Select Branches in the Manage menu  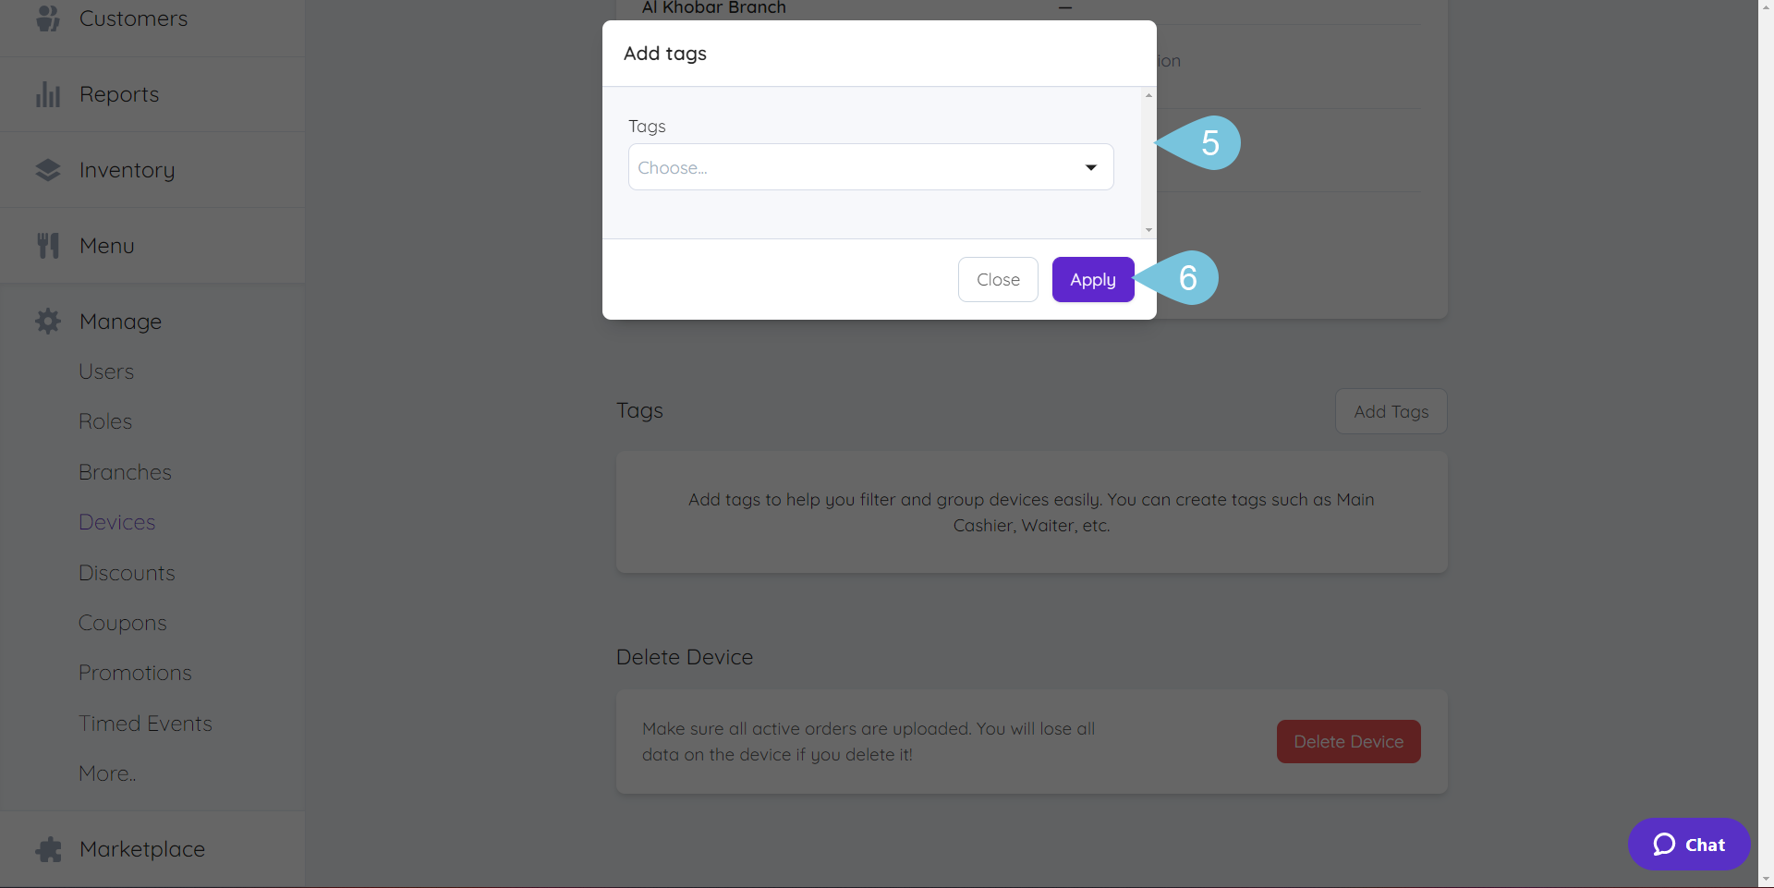(124, 471)
